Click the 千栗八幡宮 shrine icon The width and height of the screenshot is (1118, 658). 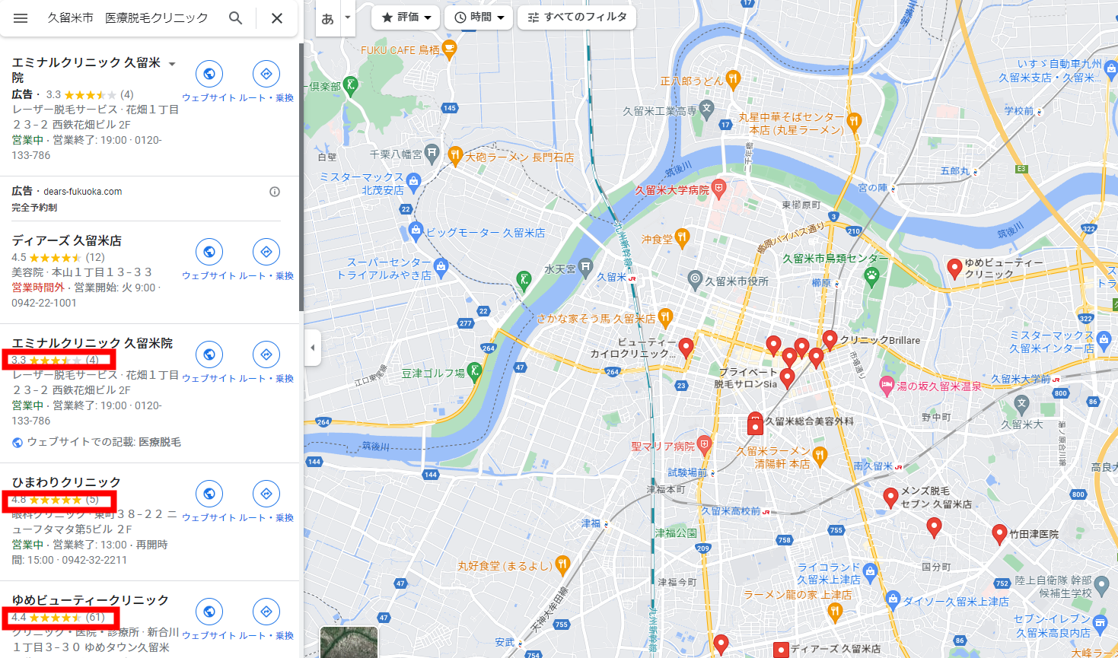click(432, 153)
